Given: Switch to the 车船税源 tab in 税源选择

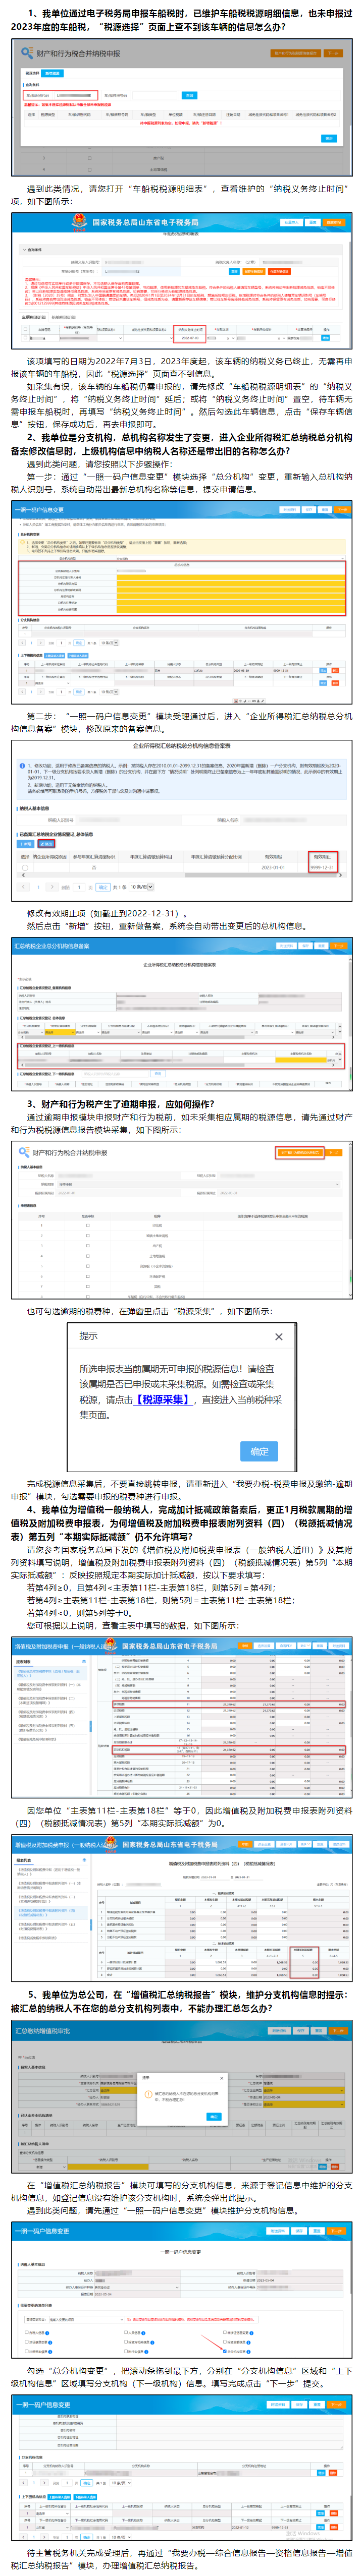Looking at the screenshot, I should 54,73.
